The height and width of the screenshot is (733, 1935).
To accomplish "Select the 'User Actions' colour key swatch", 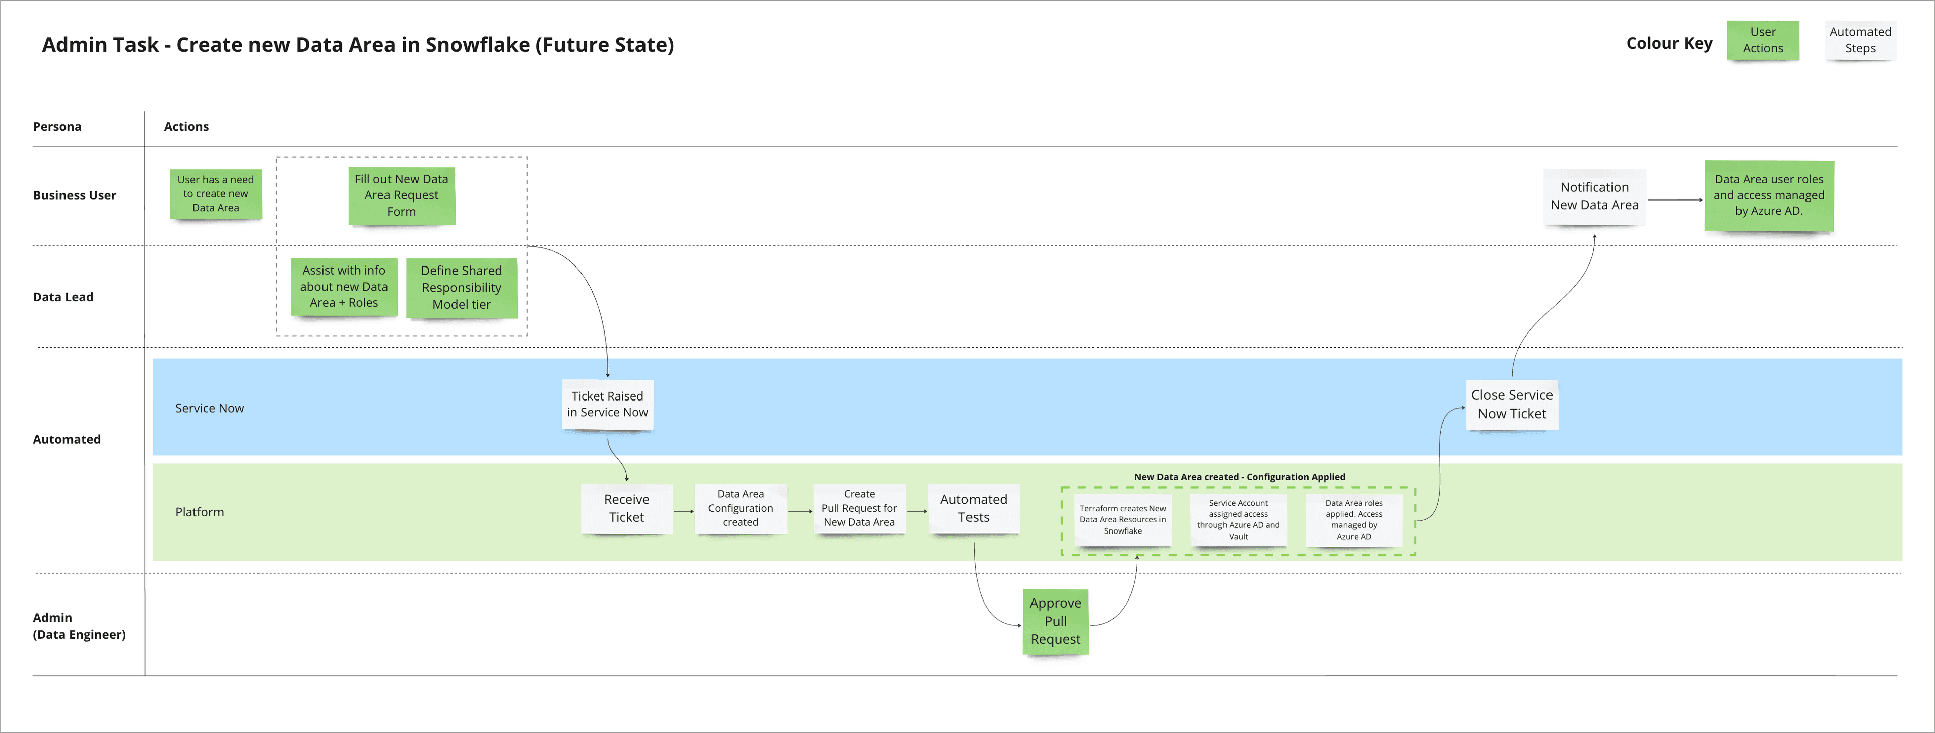I will click(x=1763, y=41).
